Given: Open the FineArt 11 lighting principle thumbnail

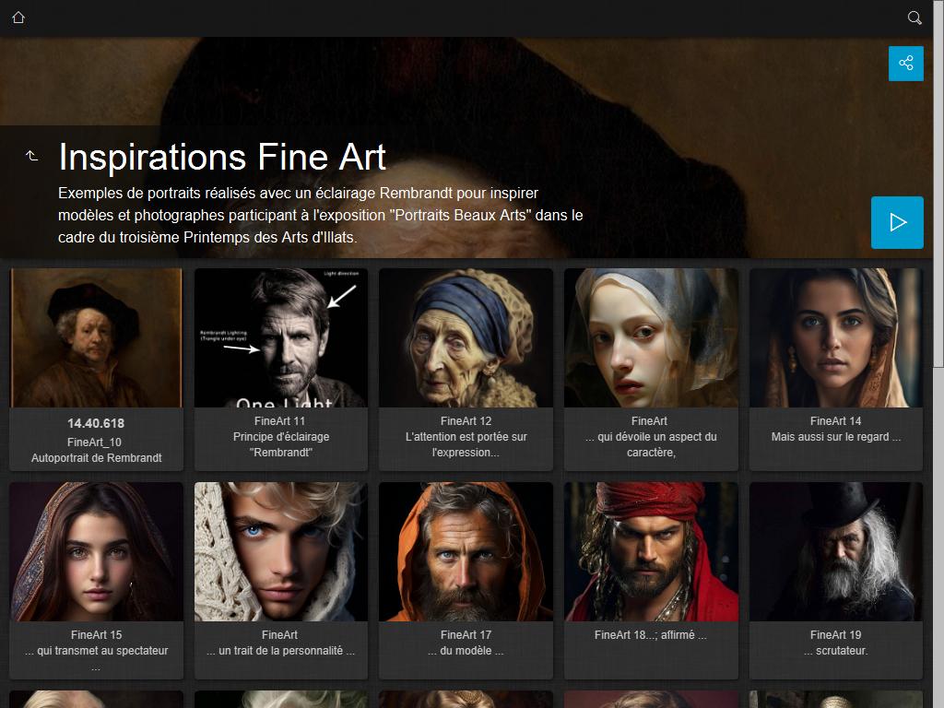Looking at the screenshot, I should (x=281, y=337).
